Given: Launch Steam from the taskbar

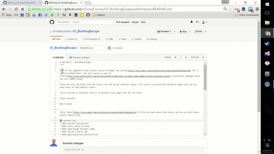Looking at the screenshot, I should pos(267,43).
